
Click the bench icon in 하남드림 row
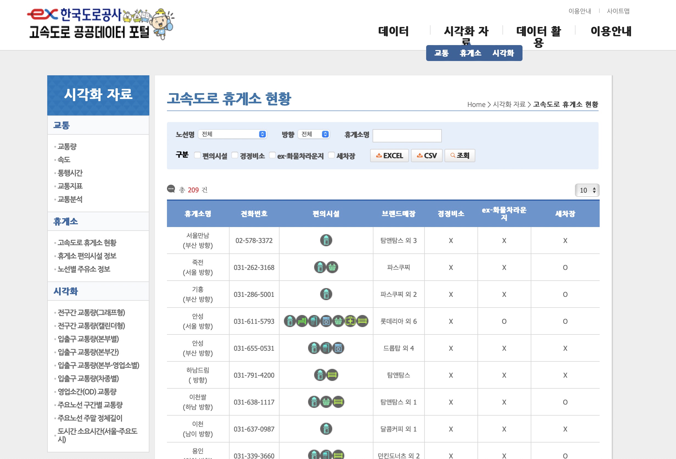pos(332,375)
